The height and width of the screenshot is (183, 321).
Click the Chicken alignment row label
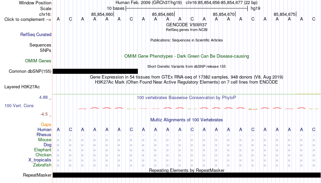tap(43, 155)
